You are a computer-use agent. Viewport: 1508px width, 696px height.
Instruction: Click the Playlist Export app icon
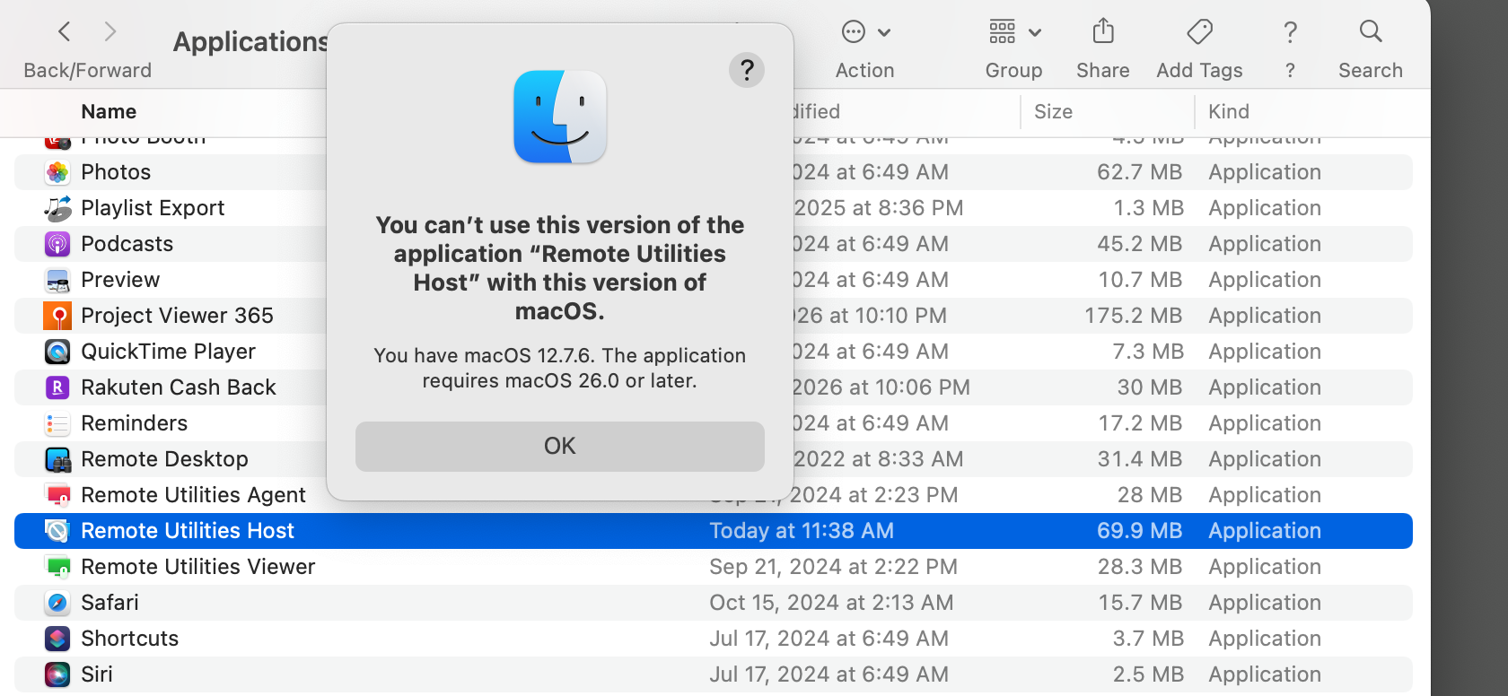pyautogui.click(x=57, y=208)
